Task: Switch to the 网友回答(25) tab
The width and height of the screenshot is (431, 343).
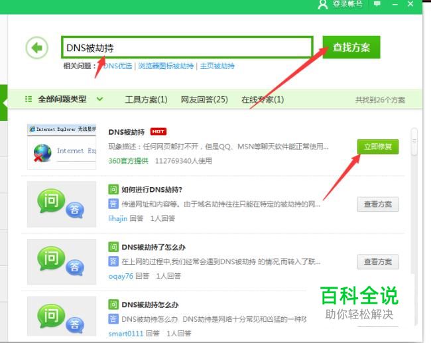Action: pyautogui.click(x=204, y=100)
